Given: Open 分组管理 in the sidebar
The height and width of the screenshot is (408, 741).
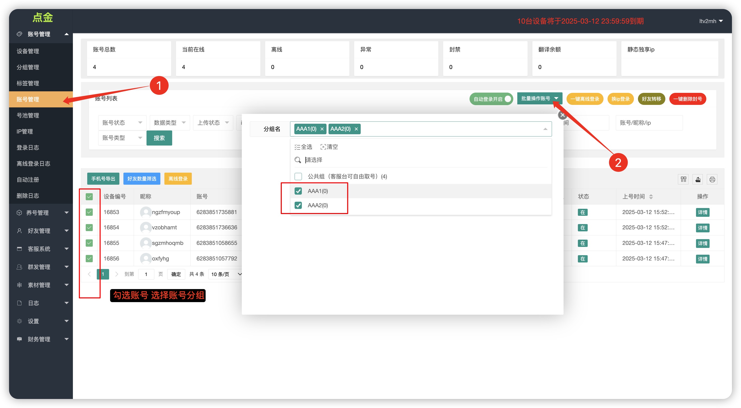Looking at the screenshot, I should tap(28, 67).
